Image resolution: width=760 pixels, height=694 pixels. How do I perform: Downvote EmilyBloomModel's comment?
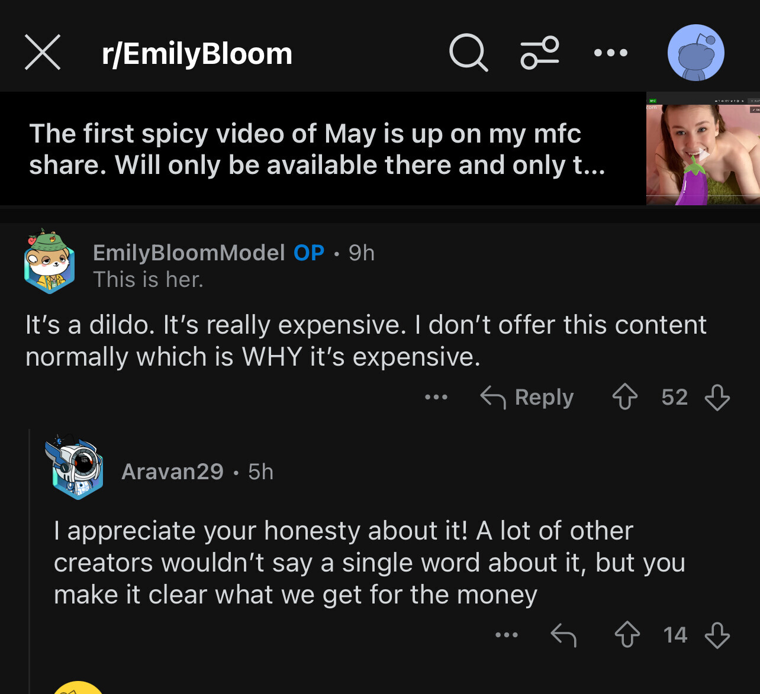click(x=717, y=397)
